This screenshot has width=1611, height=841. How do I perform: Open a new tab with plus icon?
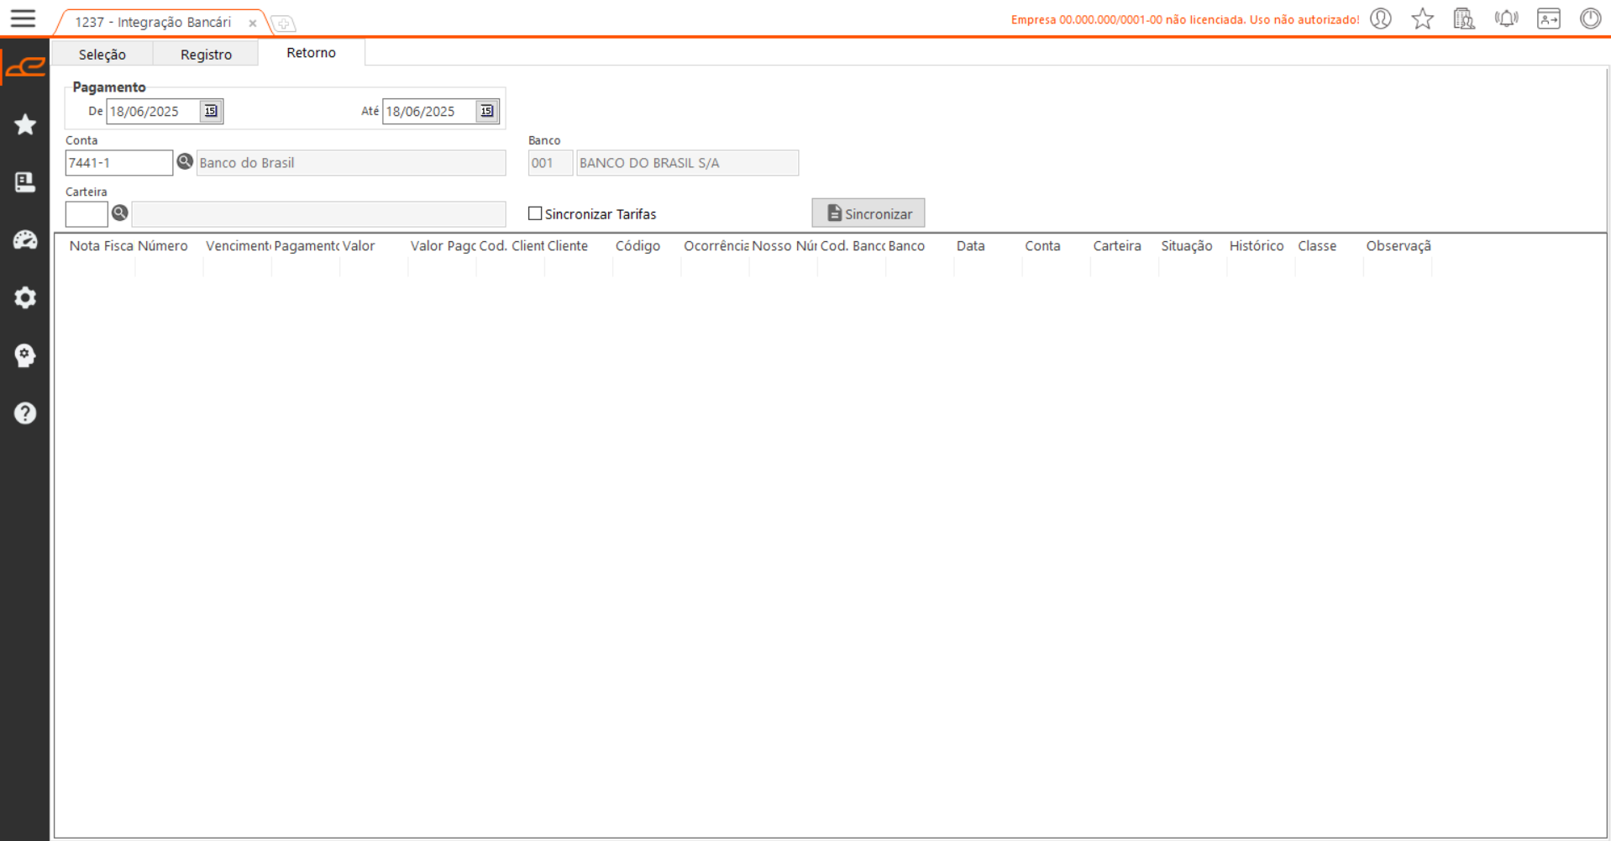click(x=284, y=24)
